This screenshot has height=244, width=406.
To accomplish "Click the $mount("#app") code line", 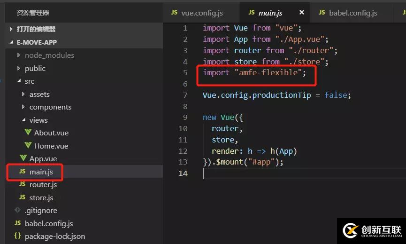I will pos(243,162).
